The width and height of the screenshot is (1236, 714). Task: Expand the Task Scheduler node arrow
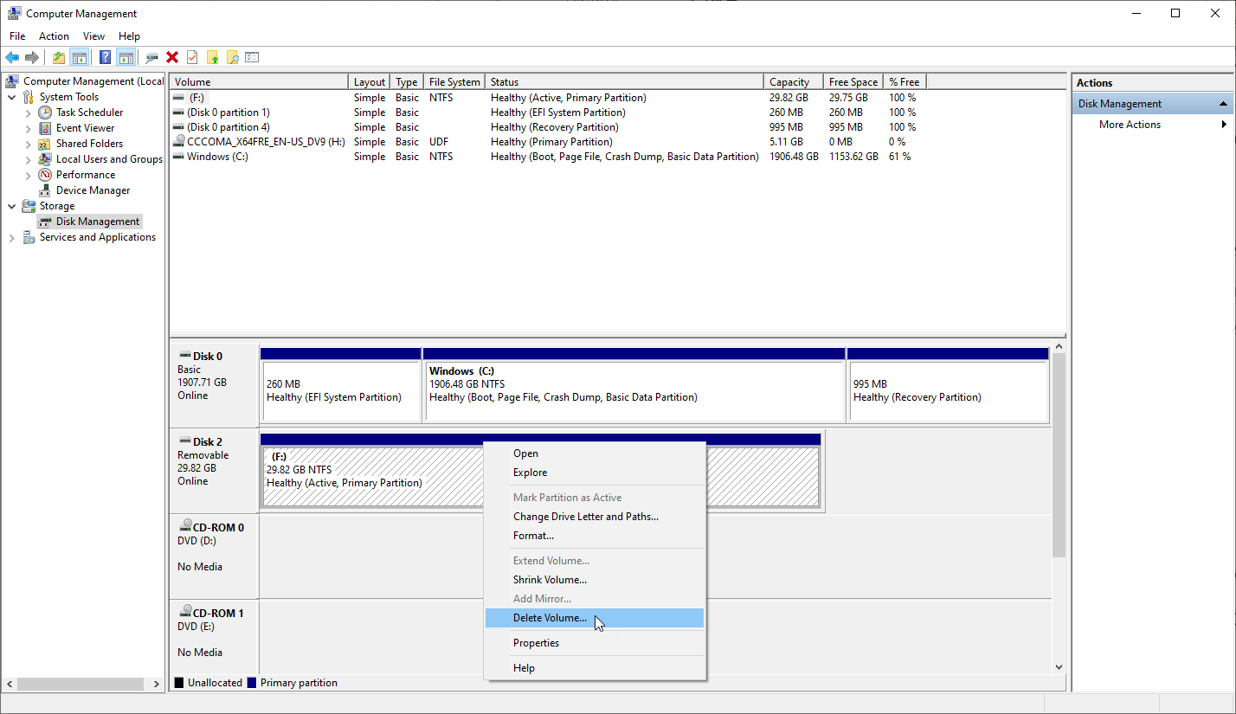[28, 113]
